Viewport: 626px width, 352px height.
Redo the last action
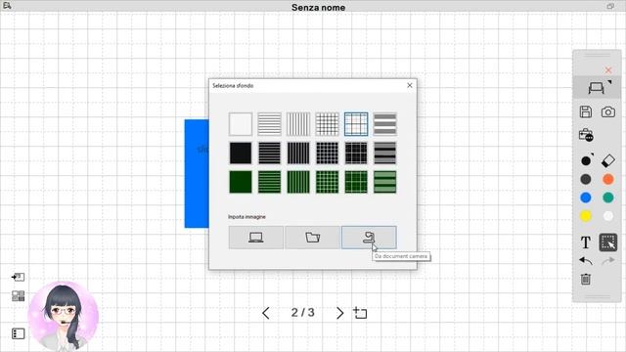(x=608, y=261)
